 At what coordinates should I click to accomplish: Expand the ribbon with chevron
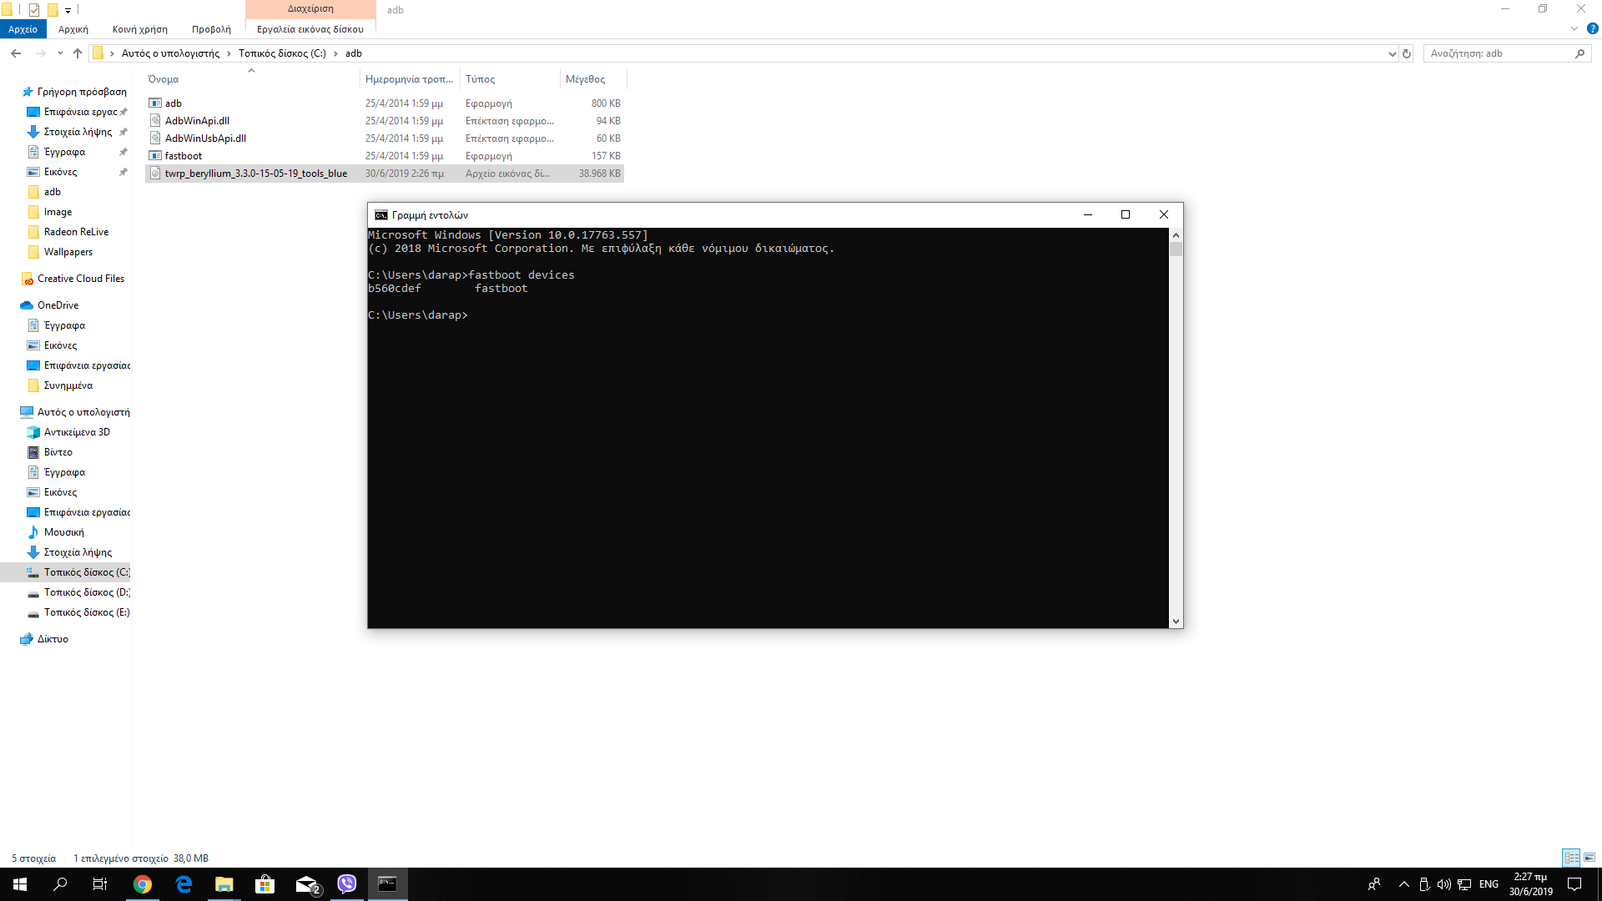1574,28
